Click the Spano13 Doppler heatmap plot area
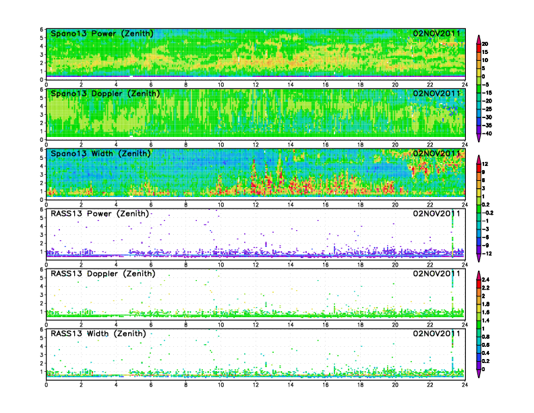The image size is (534, 413). coord(256,115)
